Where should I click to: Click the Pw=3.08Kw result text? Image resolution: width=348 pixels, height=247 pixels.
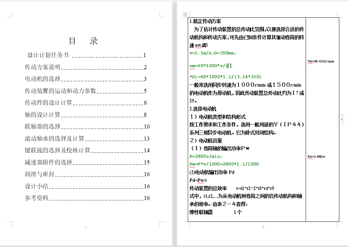(x=316, y=157)
